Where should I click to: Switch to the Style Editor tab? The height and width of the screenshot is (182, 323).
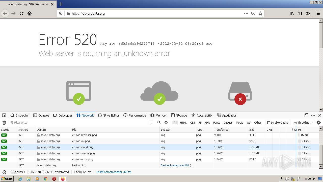(x=109, y=115)
